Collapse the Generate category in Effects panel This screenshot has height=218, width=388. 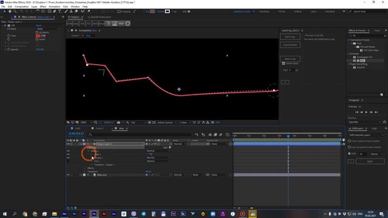[x=349, y=54]
